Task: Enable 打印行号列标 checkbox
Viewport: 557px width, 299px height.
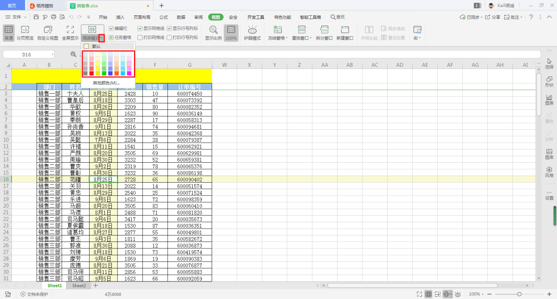Action: coord(169,38)
